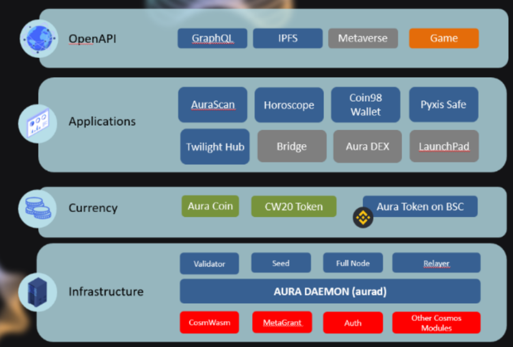Select the GraphQL box
This screenshot has width=513, height=347.
click(x=213, y=39)
